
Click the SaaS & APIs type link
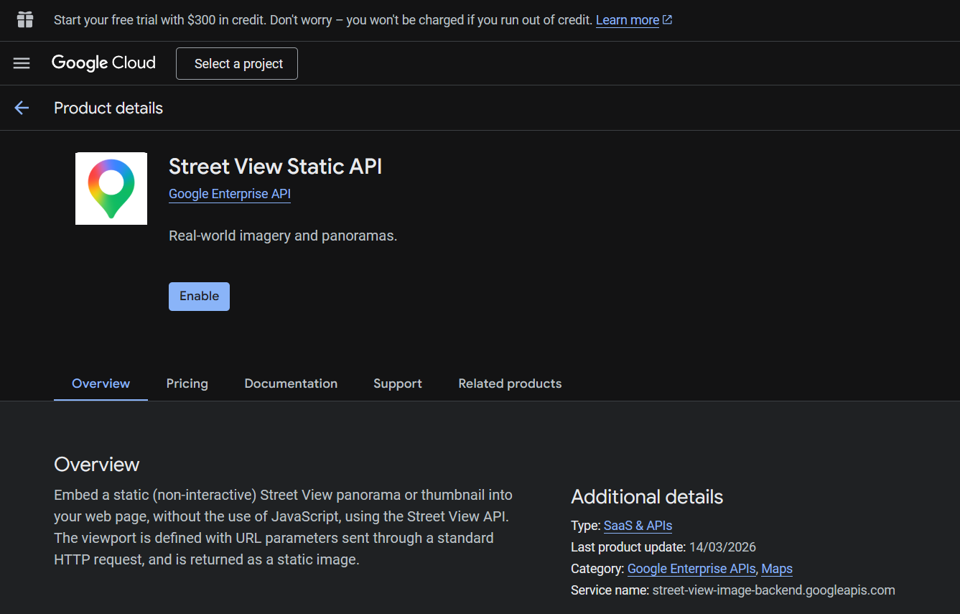pyautogui.click(x=638, y=526)
